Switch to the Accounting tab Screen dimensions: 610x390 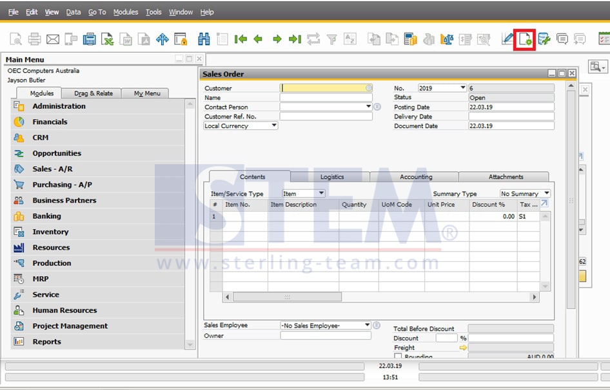[x=416, y=177]
